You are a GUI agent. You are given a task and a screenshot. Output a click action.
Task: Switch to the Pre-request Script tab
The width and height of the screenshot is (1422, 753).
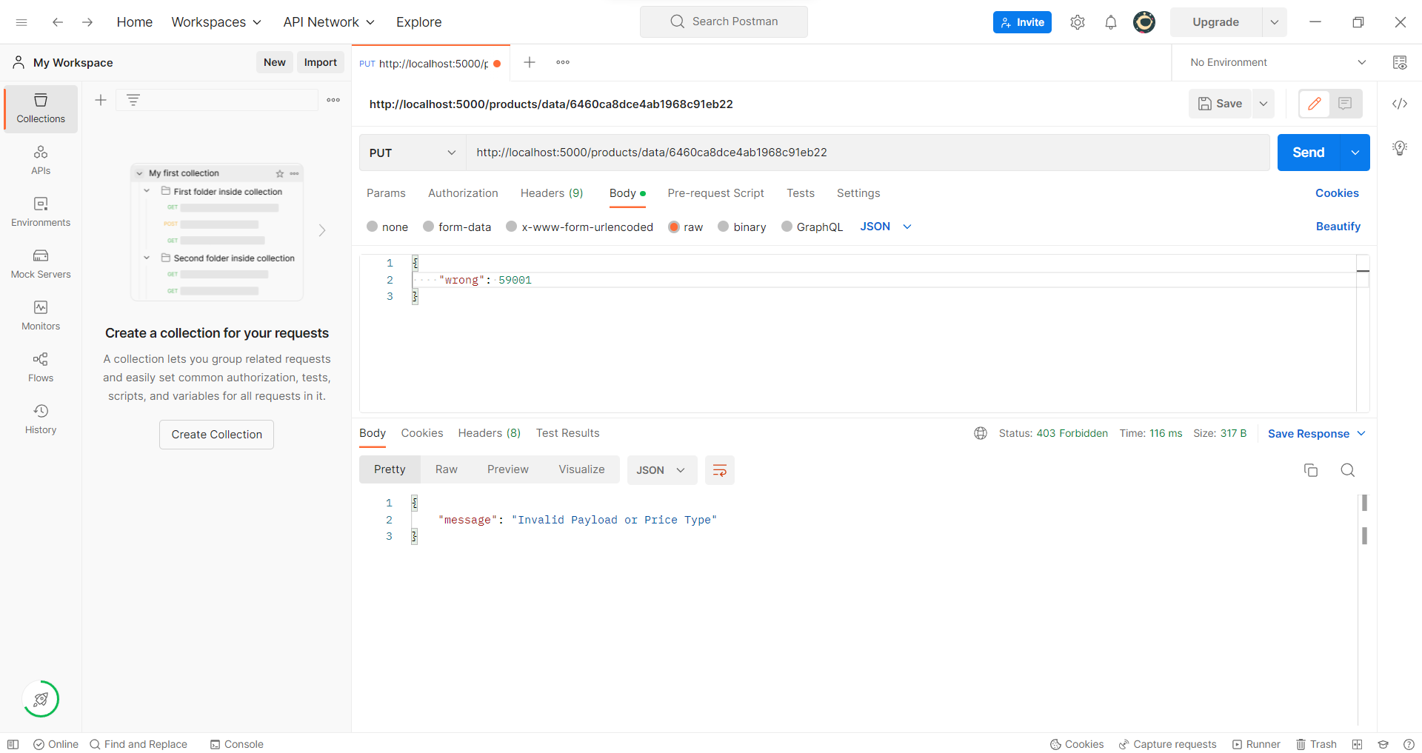(715, 193)
